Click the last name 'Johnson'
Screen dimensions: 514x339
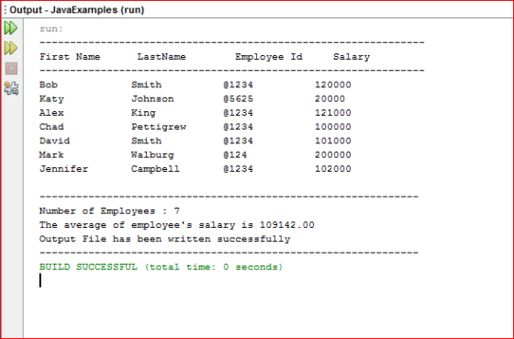point(152,99)
